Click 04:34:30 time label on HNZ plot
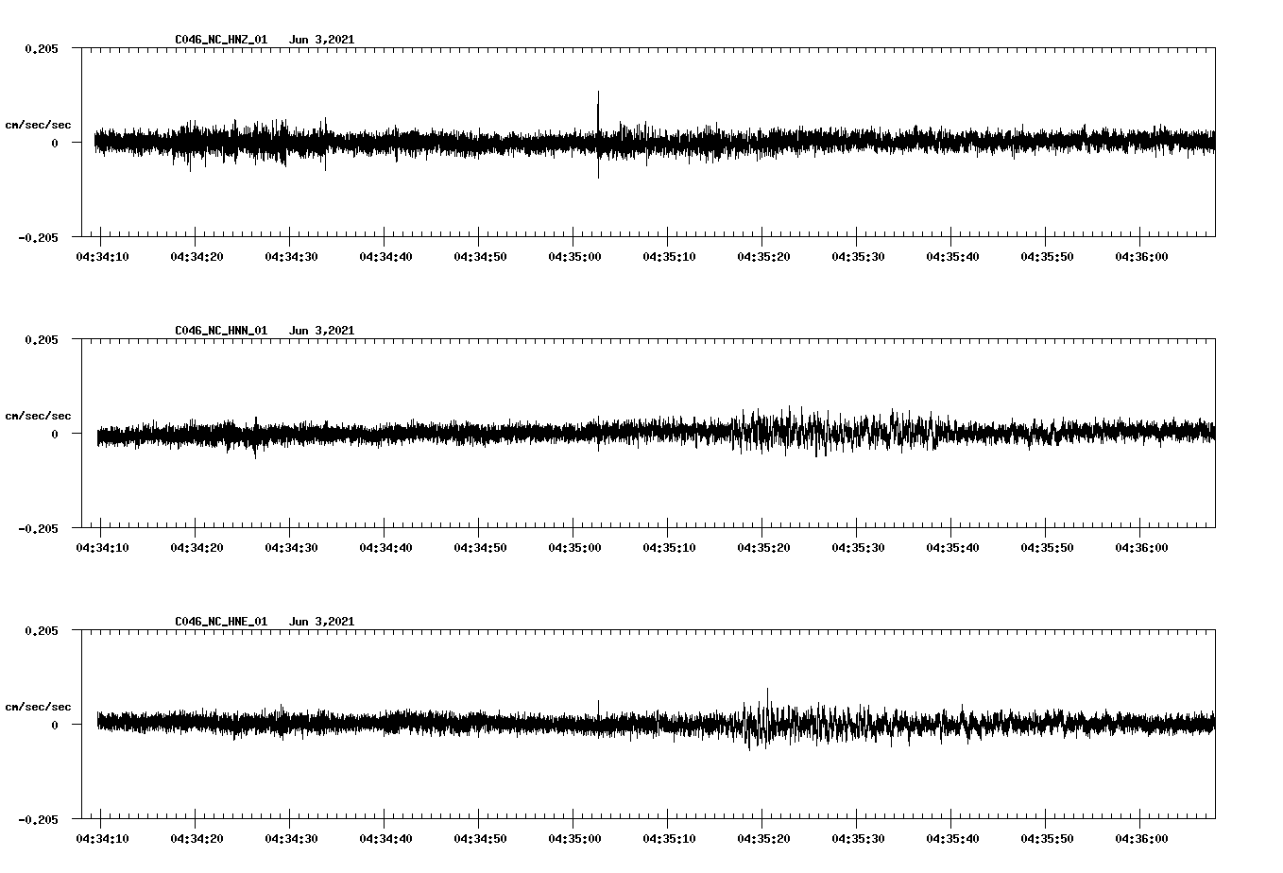The width and height of the screenshot is (1283, 873). [x=289, y=257]
